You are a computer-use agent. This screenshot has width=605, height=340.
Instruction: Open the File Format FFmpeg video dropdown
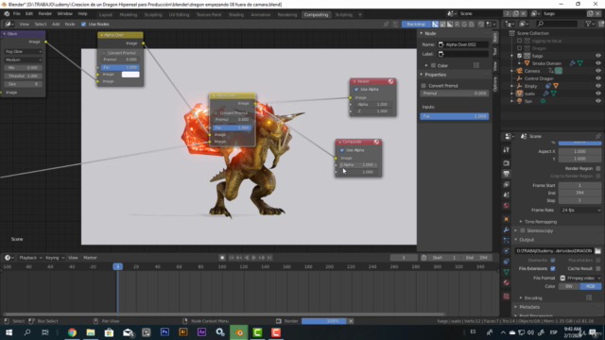[x=579, y=278]
